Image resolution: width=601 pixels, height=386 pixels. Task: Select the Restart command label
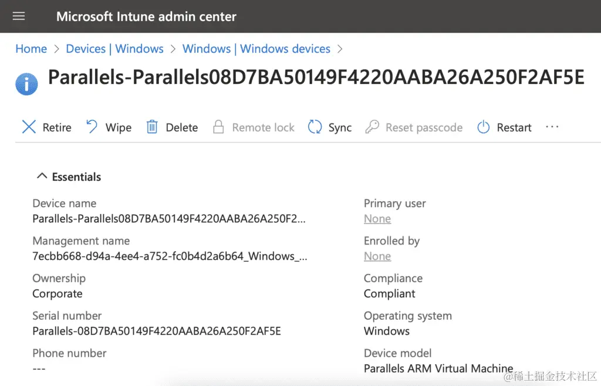click(x=514, y=127)
